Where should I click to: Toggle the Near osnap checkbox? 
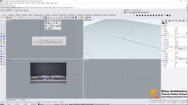click(6, 102)
